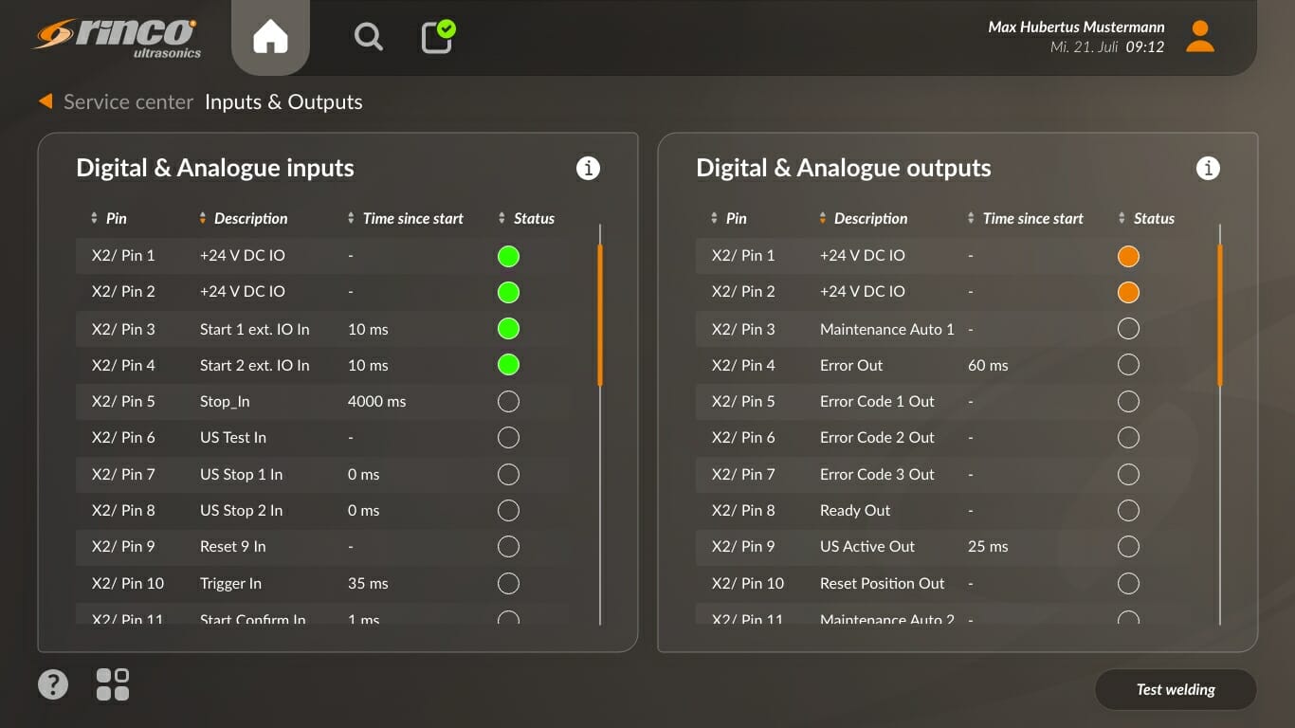Screen dimensions: 1295x728
Task: Click the inputs panel orange scrollbar thumb
Action: coord(600,315)
